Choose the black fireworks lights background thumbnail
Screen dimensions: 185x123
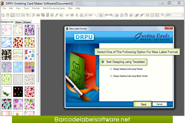pyautogui.click(x=18, y=92)
